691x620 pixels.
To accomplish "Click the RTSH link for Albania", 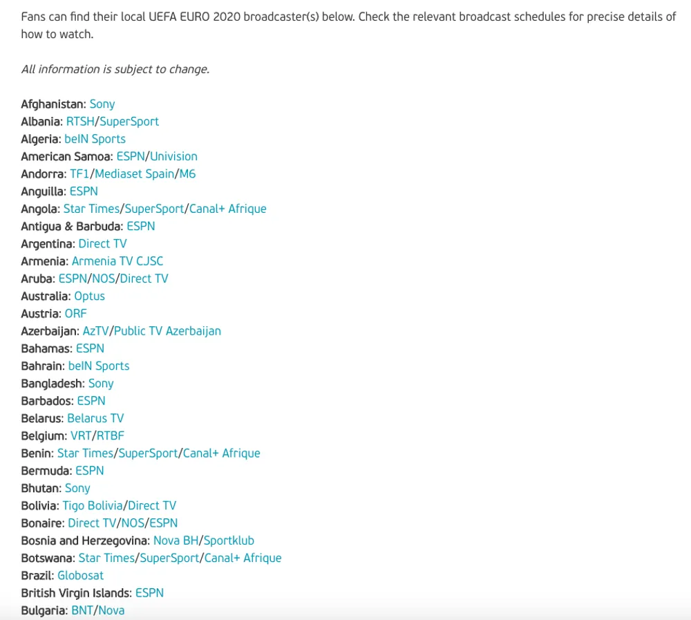I will point(80,122).
